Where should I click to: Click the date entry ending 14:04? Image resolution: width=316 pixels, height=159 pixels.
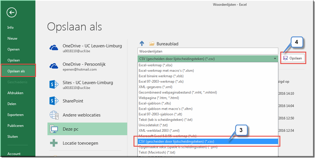coord(286,106)
